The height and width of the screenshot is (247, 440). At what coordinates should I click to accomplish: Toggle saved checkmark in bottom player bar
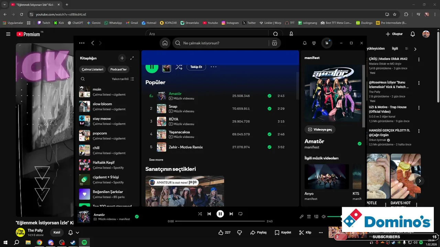tap(137, 216)
